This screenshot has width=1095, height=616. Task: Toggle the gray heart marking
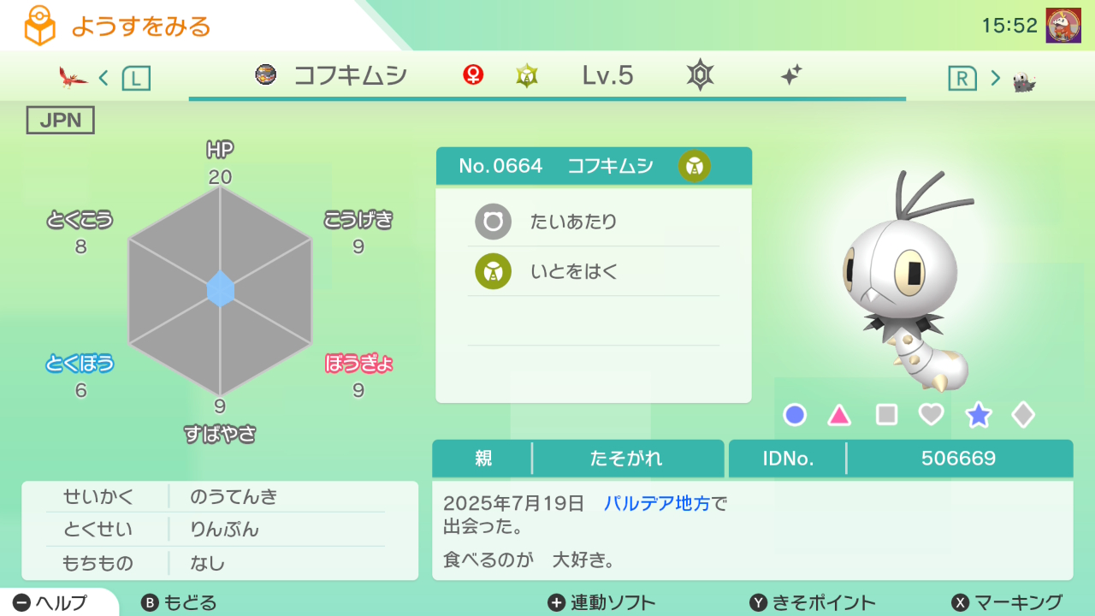click(931, 415)
